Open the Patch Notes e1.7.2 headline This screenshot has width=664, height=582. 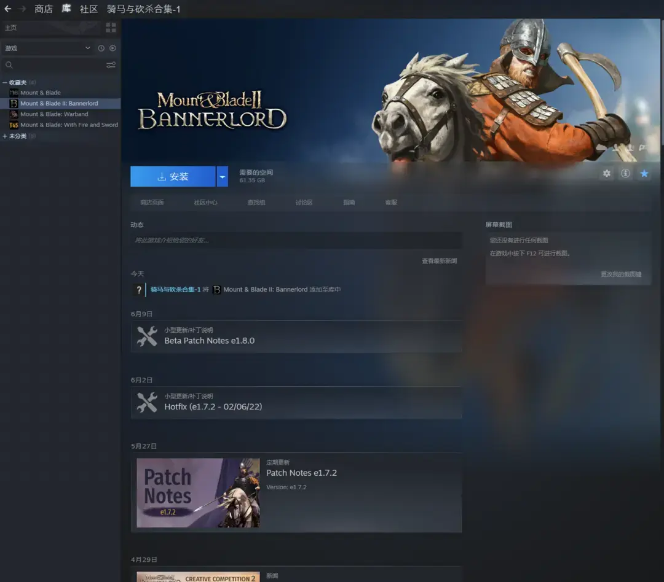click(301, 473)
